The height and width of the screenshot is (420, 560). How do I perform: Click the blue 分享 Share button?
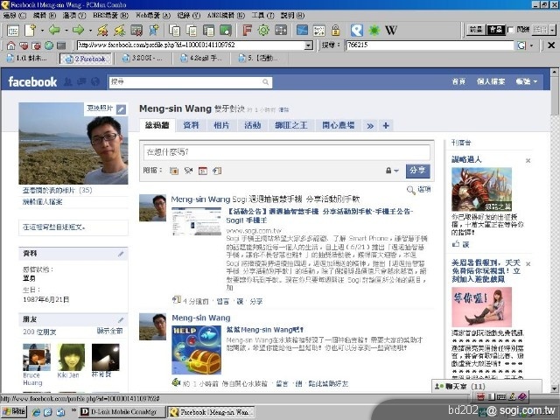point(417,171)
